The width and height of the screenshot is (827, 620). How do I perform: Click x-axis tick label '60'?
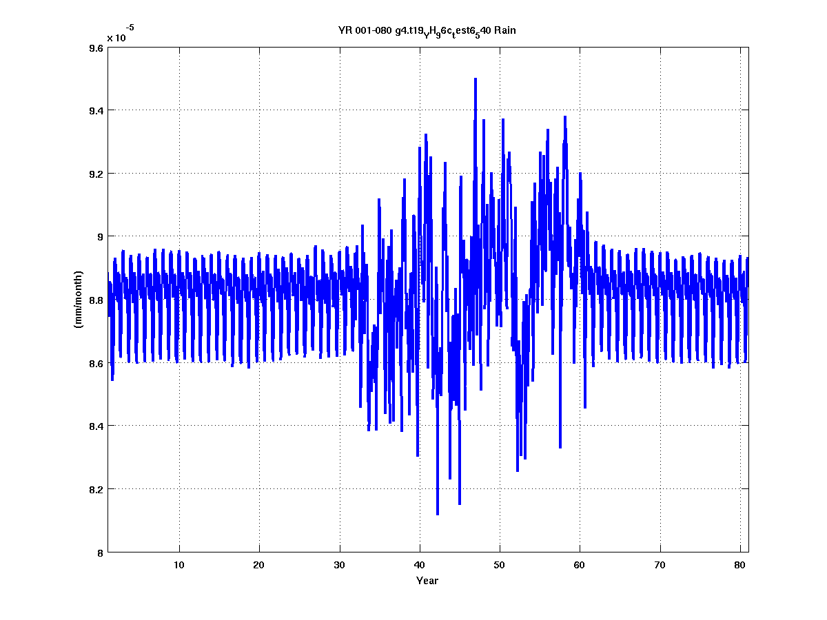tap(580, 564)
